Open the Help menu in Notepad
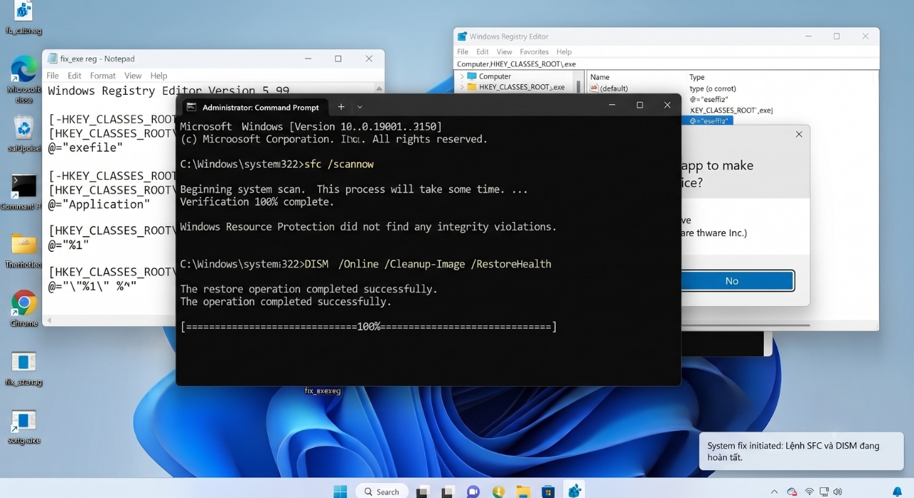Screen dimensions: 914x498 (x=159, y=76)
